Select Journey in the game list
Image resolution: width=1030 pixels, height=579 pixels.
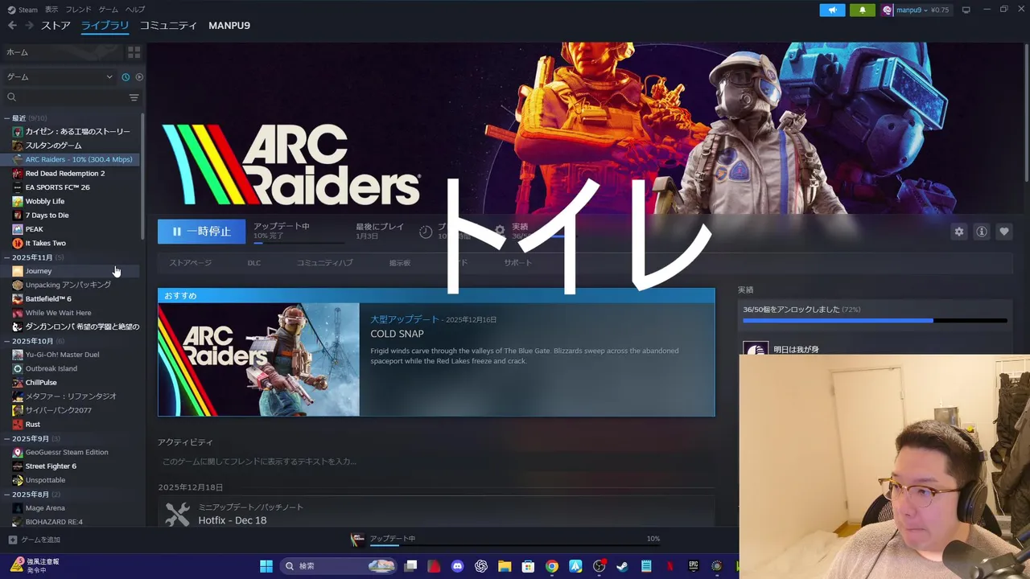click(x=38, y=271)
